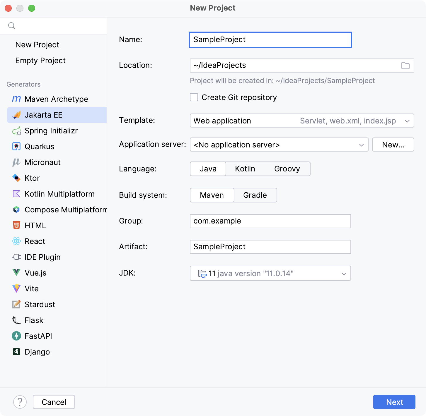Open the Application server dropdown
The width and height of the screenshot is (426, 416).
[279, 145]
